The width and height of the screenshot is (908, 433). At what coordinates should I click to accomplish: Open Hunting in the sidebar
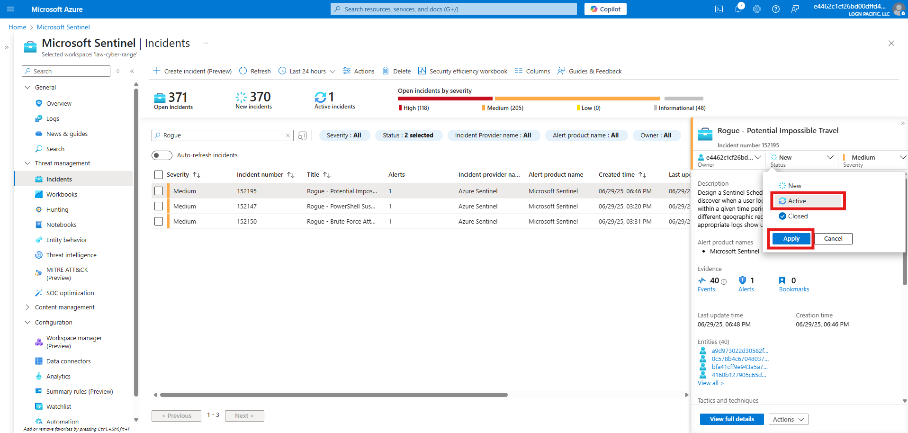[x=57, y=209]
